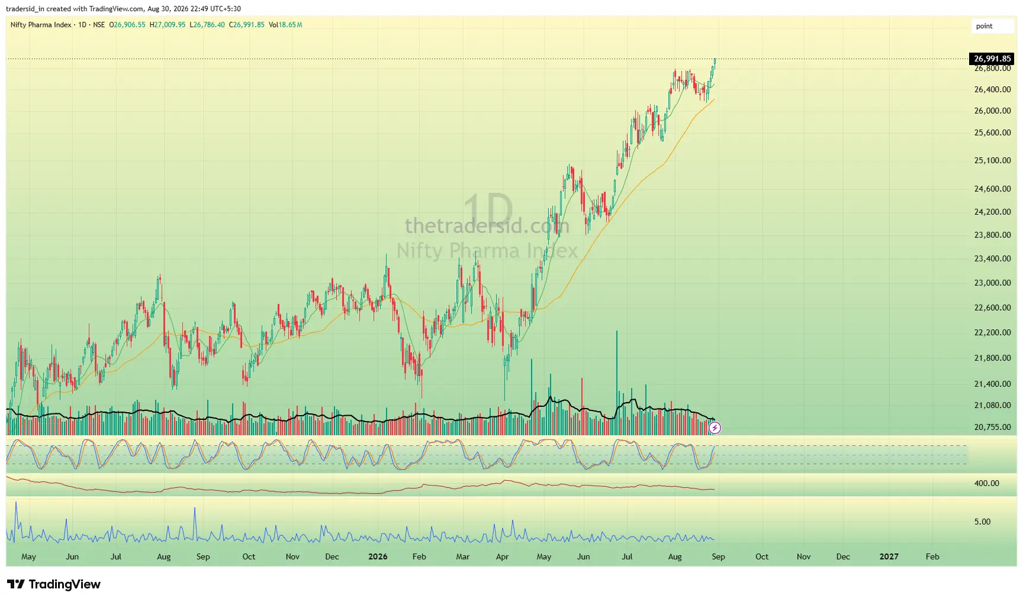The width and height of the screenshot is (1023, 602).
Task: Click the 23,400.00 price axis label
Action: coord(992,258)
